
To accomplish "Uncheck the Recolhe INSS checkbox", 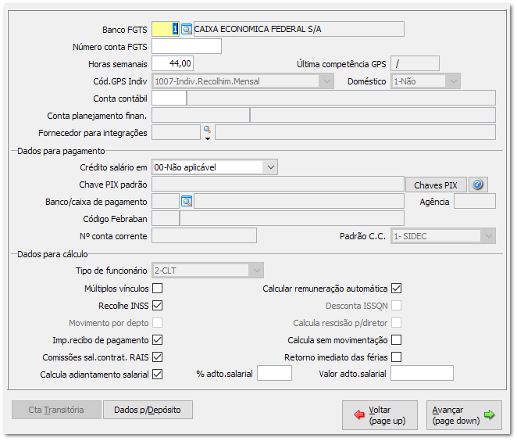I will pyautogui.click(x=158, y=305).
